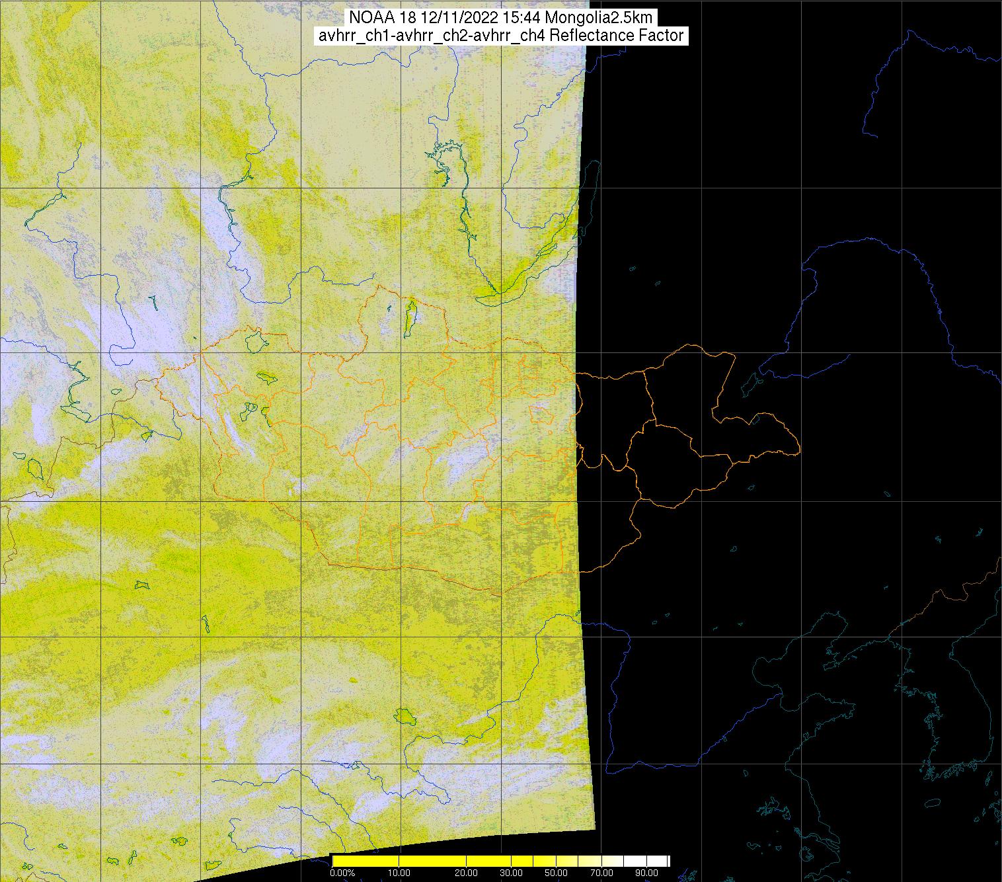Click the '0.00%' colorbar label
Screen dimensions: 1002x882
coord(342,873)
